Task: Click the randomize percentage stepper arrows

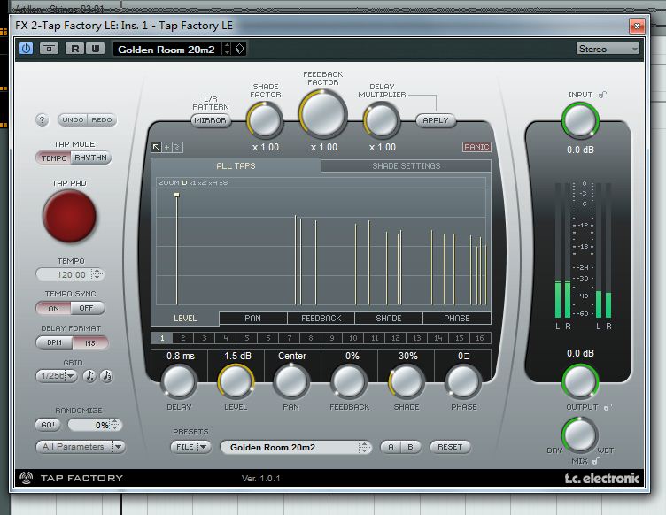Action: [x=115, y=425]
